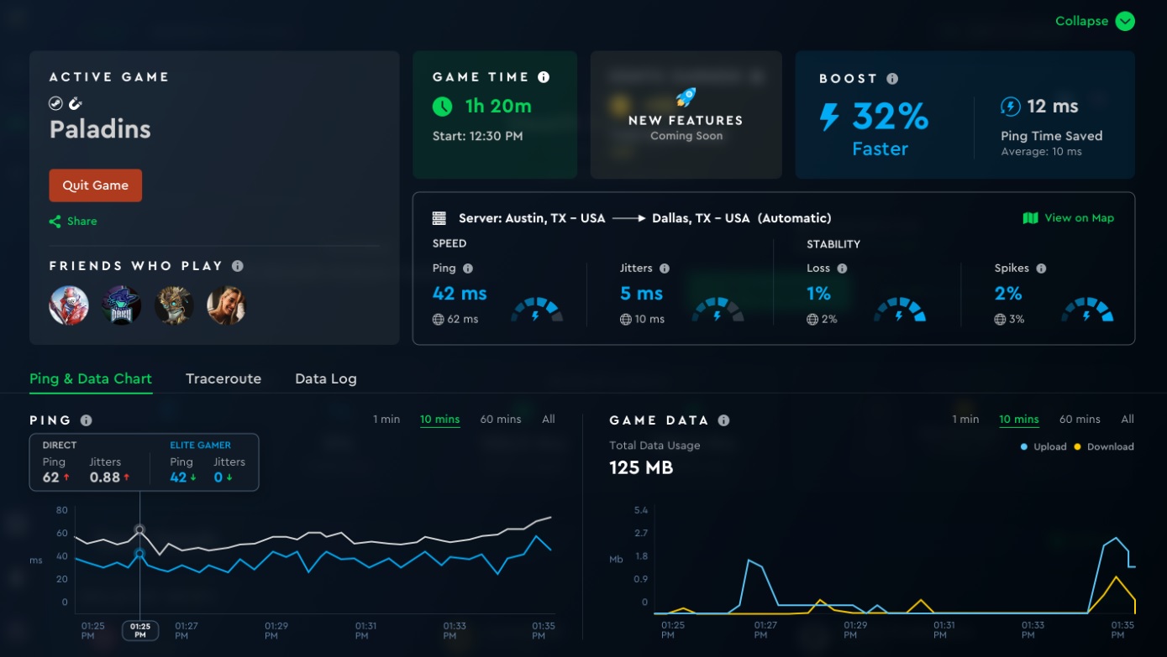
Task: Click the Total Data Usage 125 MB value
Action: [641, 467]
